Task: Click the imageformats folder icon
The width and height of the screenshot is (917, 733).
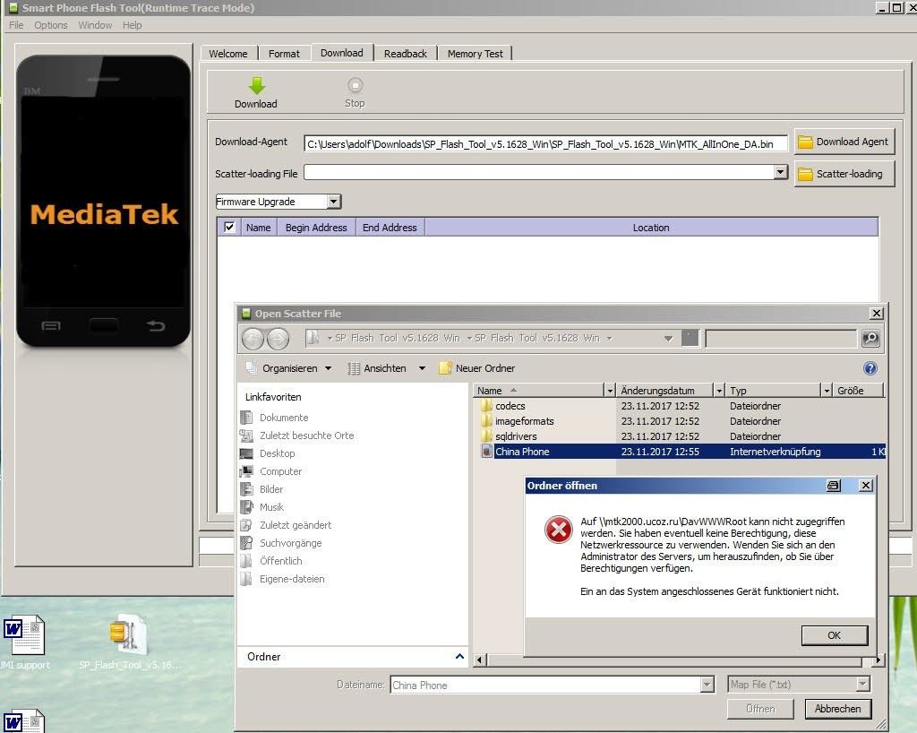Action: click(486, 420)
